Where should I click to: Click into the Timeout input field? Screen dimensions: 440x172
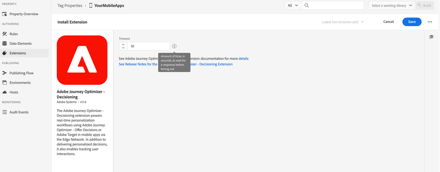pos(148,46)
